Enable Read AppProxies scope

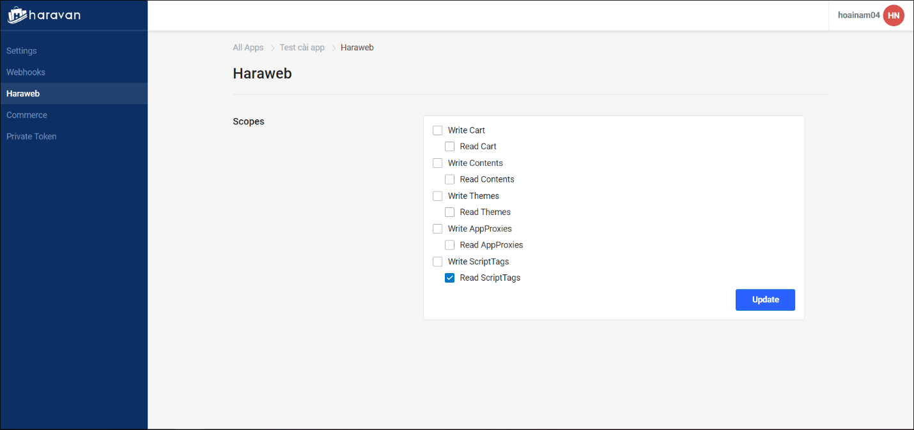tap(450, 245)
